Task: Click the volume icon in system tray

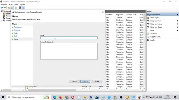Action: (154, 97)
